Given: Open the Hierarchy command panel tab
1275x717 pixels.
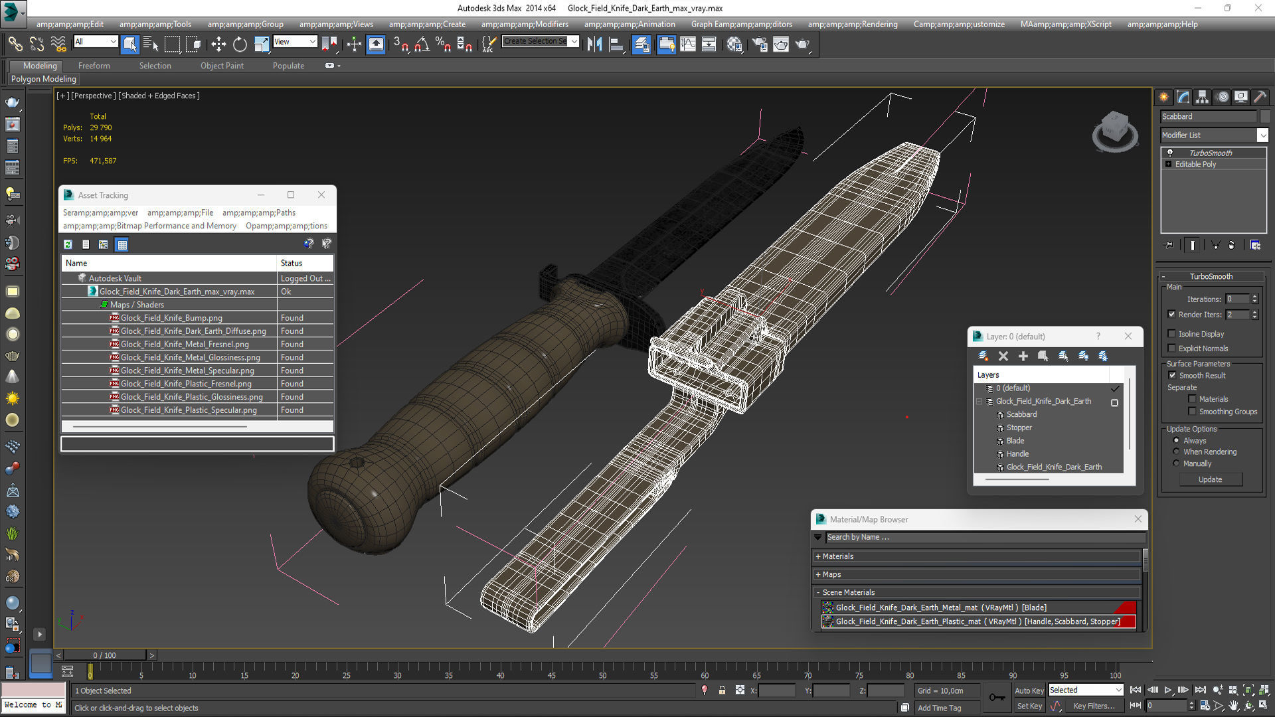Looking at the screenshot, I should 1203,97.
